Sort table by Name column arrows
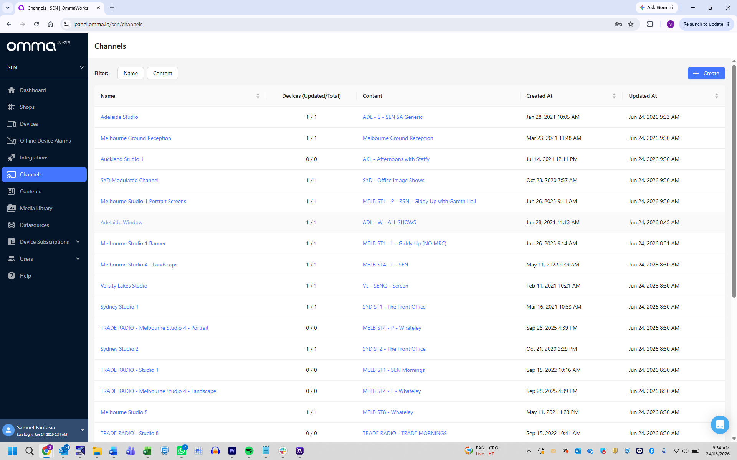 tap(258, 96)
